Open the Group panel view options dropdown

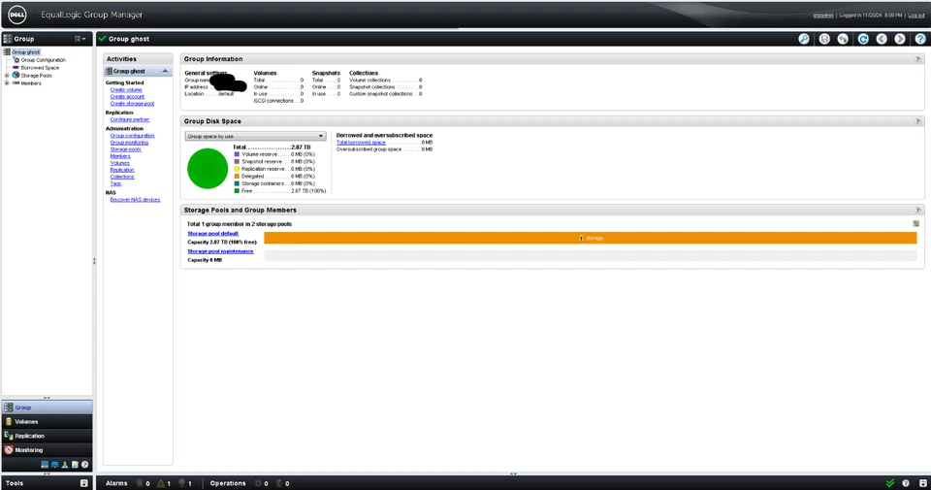pyautogui.click(x=80, y=39)
